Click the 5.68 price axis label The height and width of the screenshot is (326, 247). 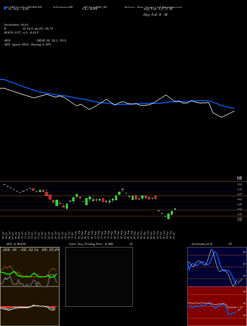click(x=239, y=184)
